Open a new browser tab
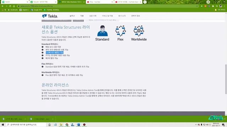 (145, 2)
